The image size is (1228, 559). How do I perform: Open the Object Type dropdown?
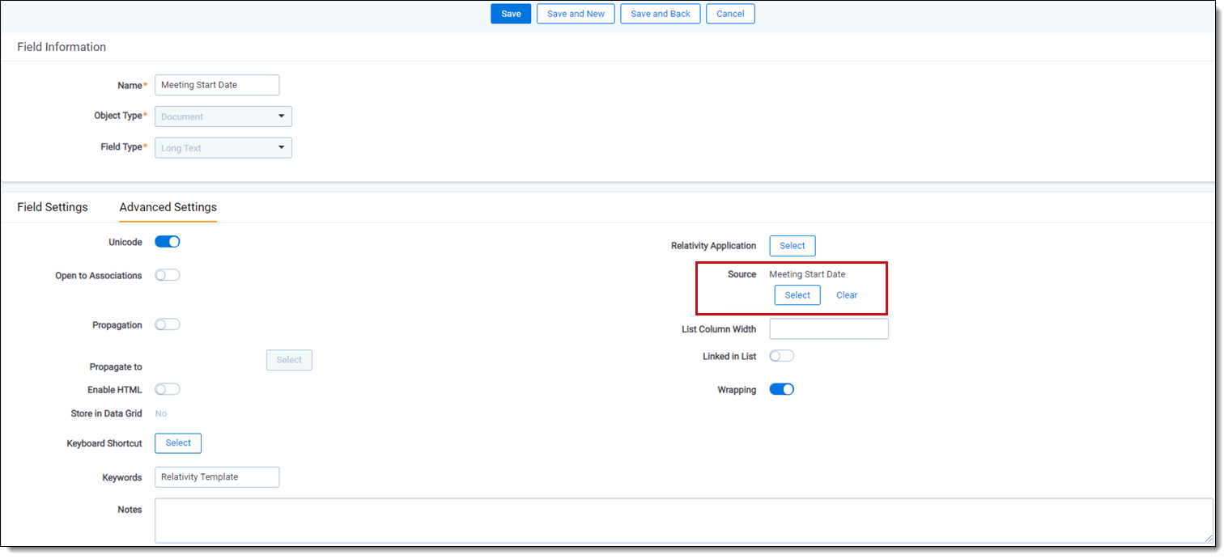click(x=223, y=116)
